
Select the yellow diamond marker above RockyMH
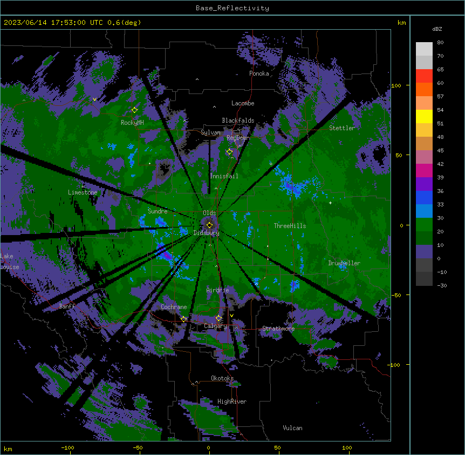click(x=134, y=110)
